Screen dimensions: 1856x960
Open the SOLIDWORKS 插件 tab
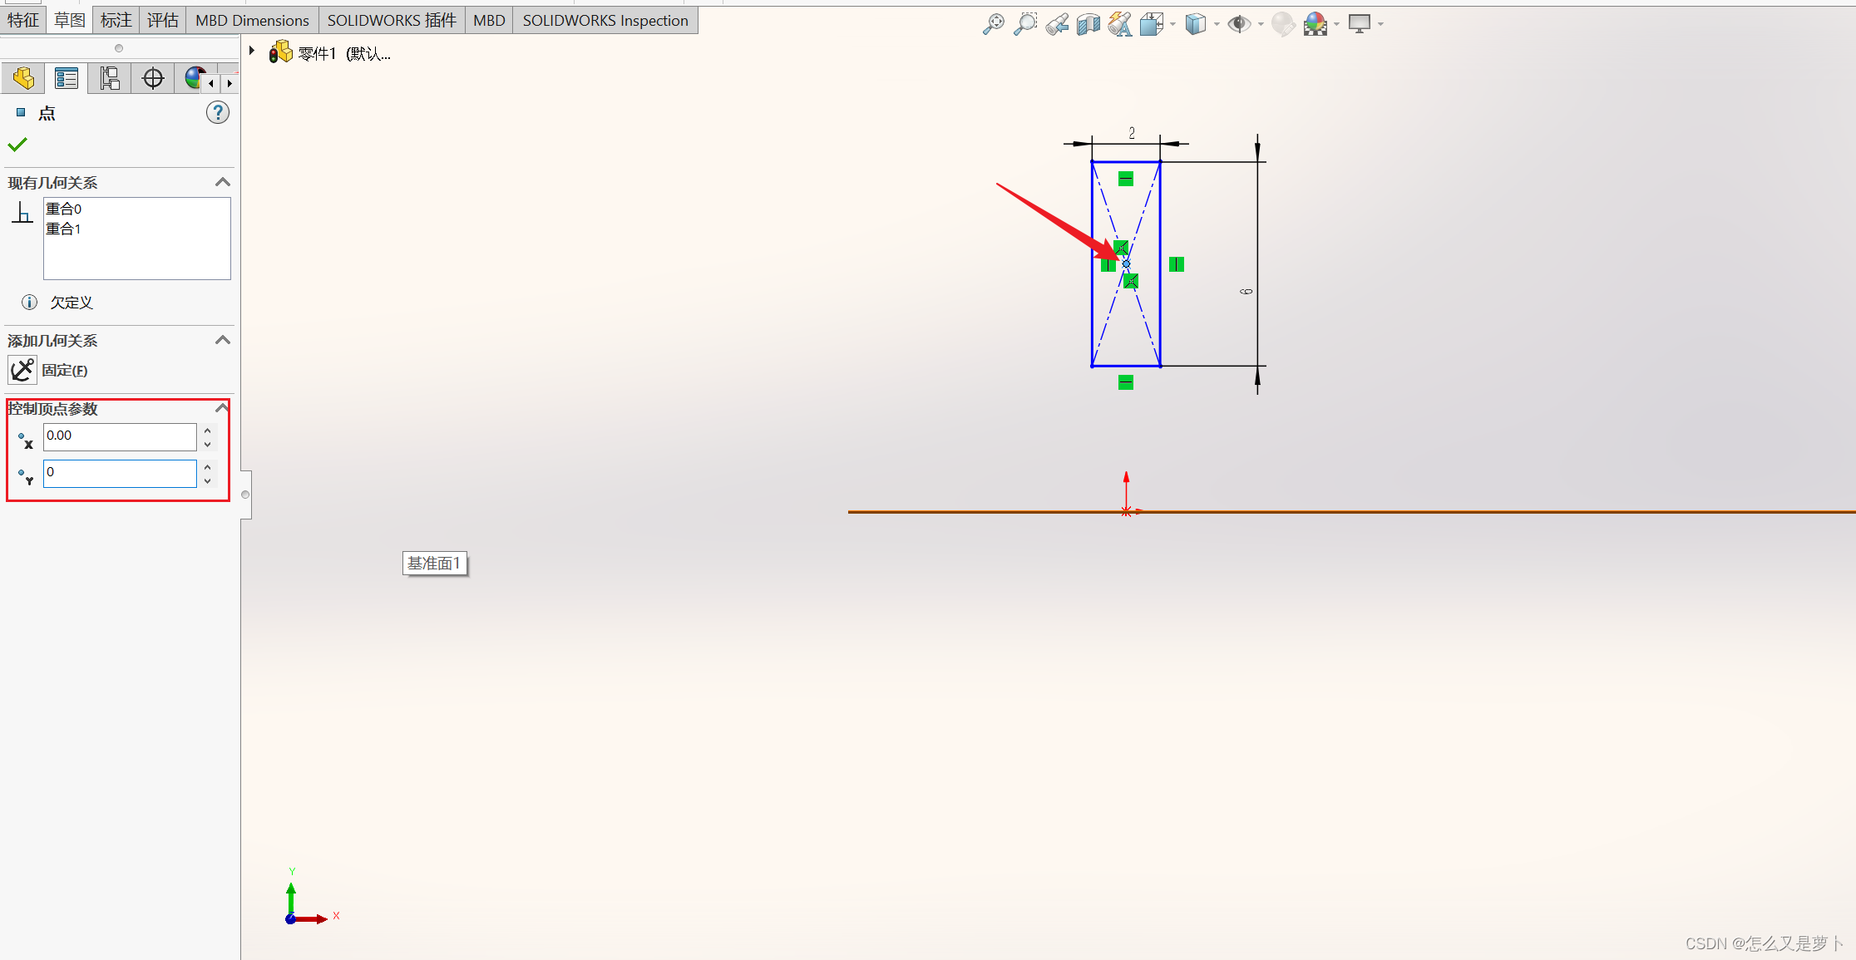point(392,20)
